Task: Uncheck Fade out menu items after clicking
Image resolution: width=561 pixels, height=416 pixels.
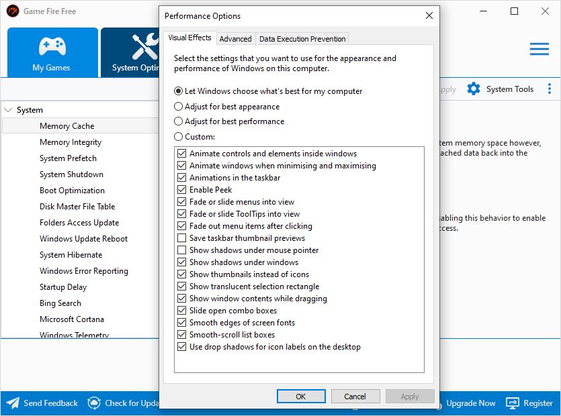Action: (182, 226)
